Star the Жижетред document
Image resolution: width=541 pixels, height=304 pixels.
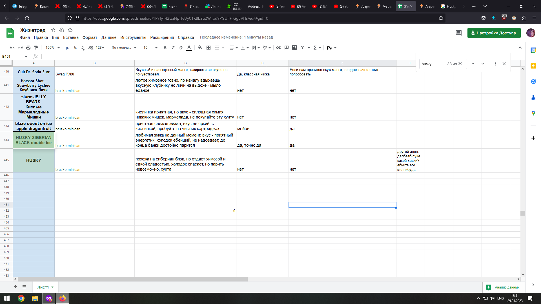point(53,30)
